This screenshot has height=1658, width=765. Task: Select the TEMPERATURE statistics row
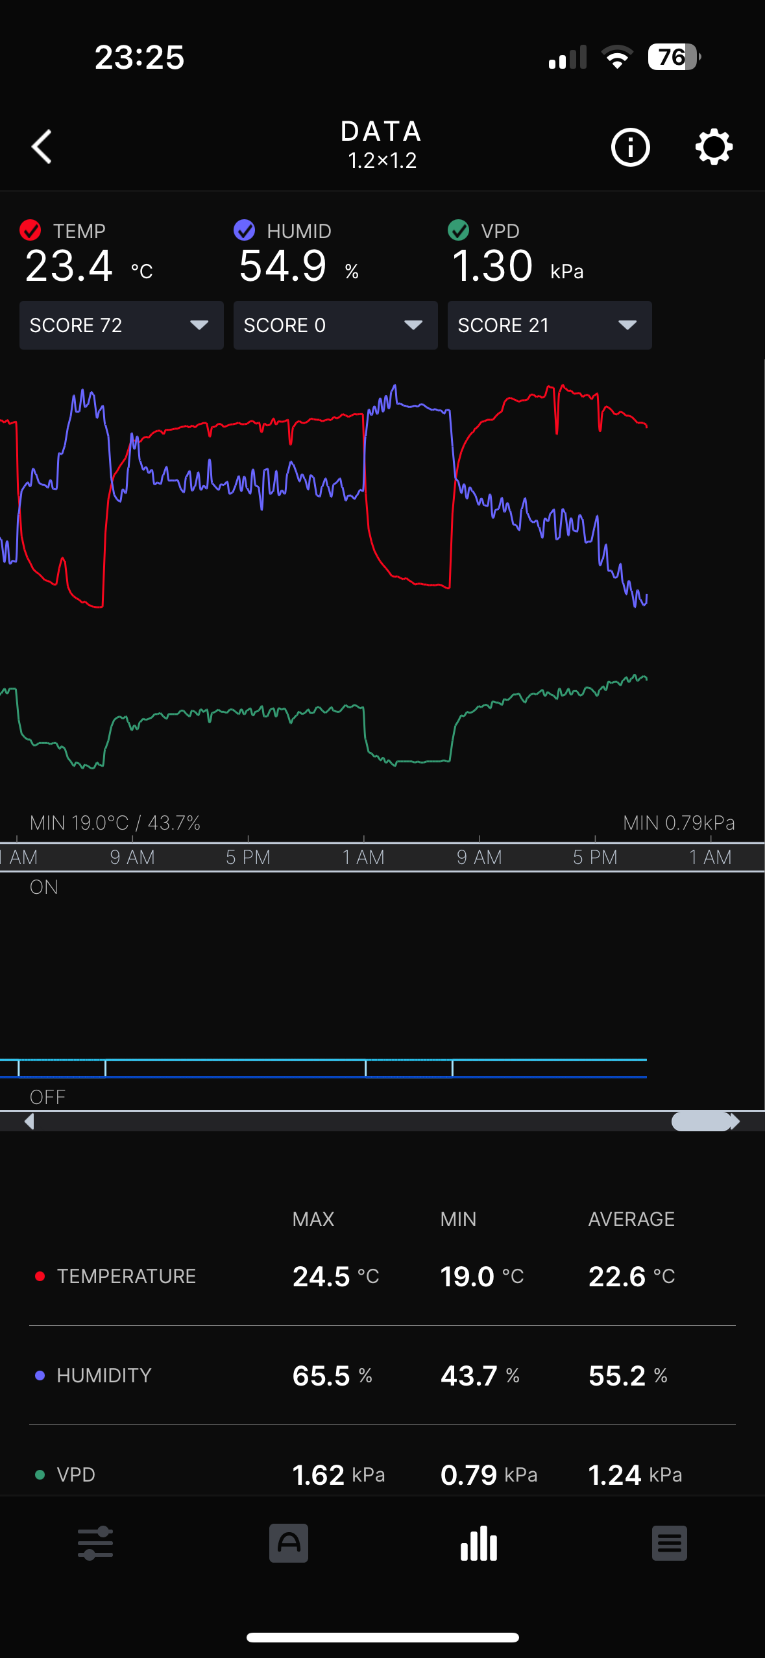pos(382,1277)
